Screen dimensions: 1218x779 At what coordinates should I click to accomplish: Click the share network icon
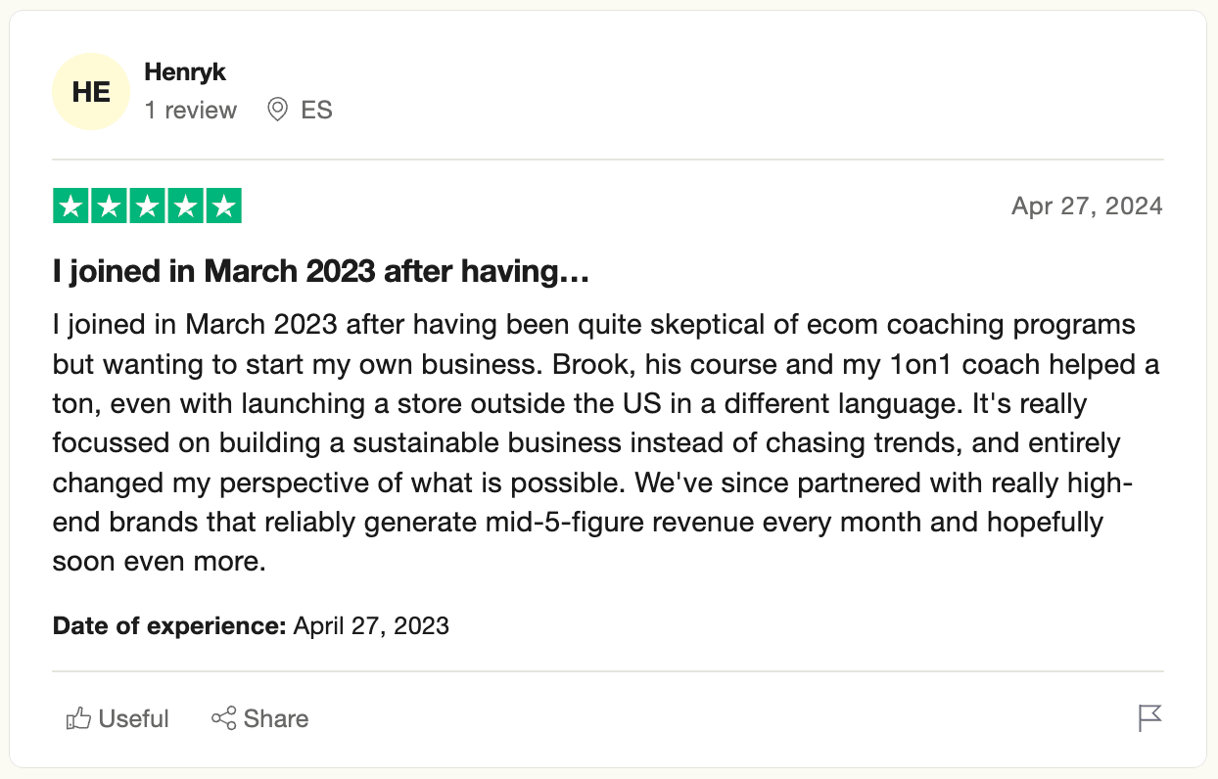(224, 718)
